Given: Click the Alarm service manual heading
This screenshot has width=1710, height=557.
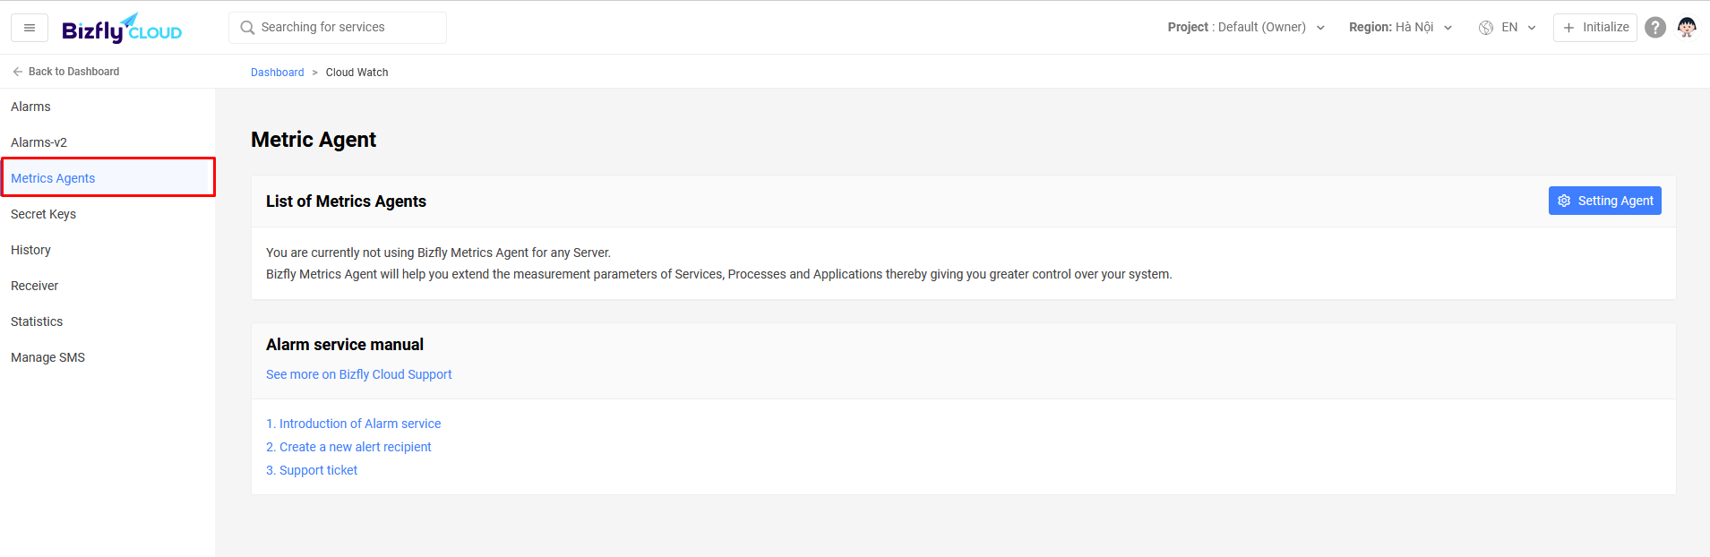Looking at the screenshot, I should [345, 345].
